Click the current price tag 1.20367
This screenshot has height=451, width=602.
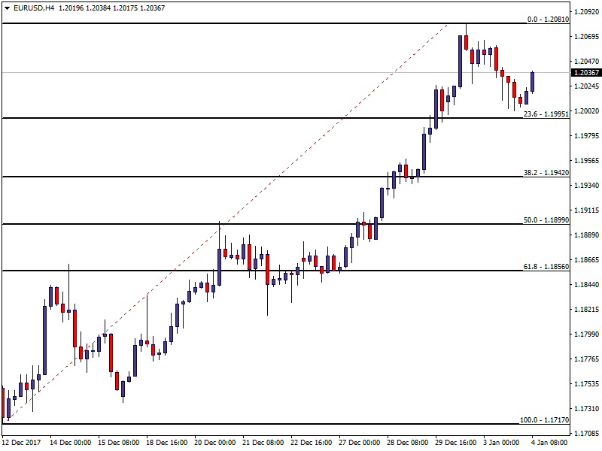click(x=586, y=73)
